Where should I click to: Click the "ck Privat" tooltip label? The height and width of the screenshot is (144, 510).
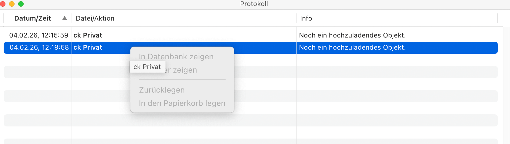tap(147, 67)
